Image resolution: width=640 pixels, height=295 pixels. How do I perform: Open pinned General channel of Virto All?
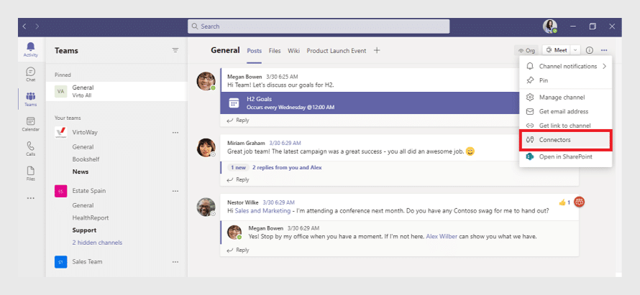point(116,91)
